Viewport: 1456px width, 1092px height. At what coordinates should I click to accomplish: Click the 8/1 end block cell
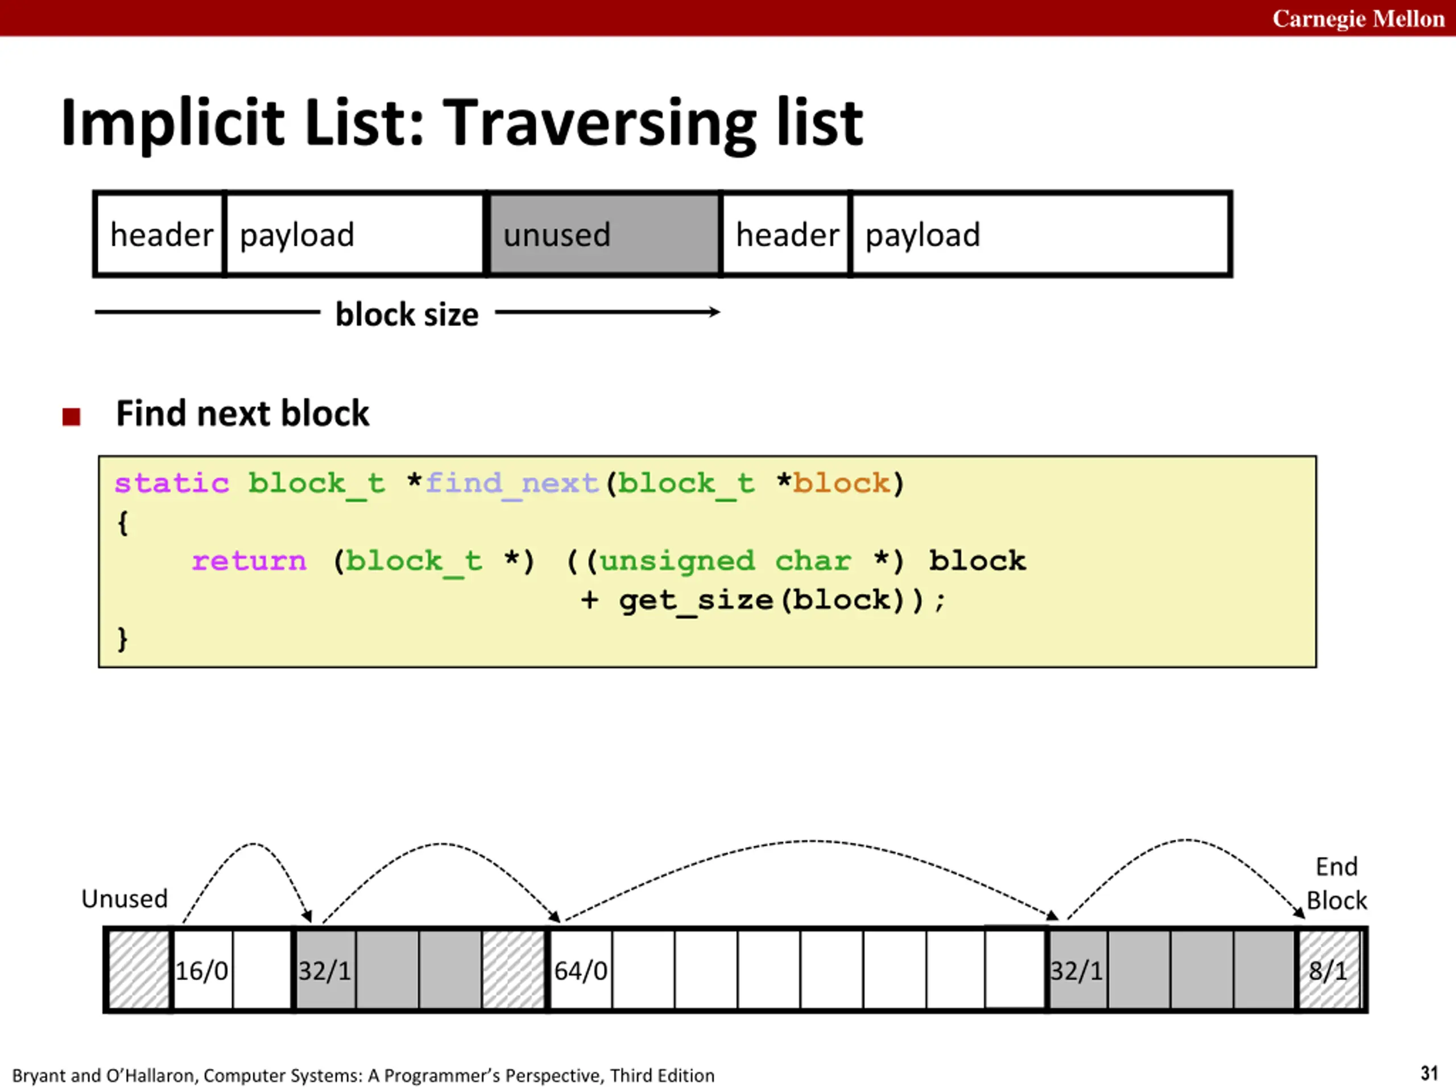pos(1329,970)
